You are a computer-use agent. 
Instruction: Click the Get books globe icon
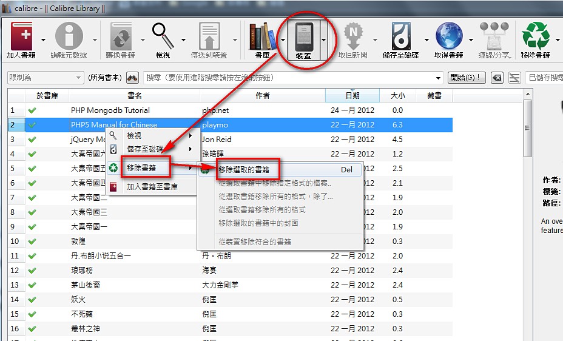(x=449, y=36)
